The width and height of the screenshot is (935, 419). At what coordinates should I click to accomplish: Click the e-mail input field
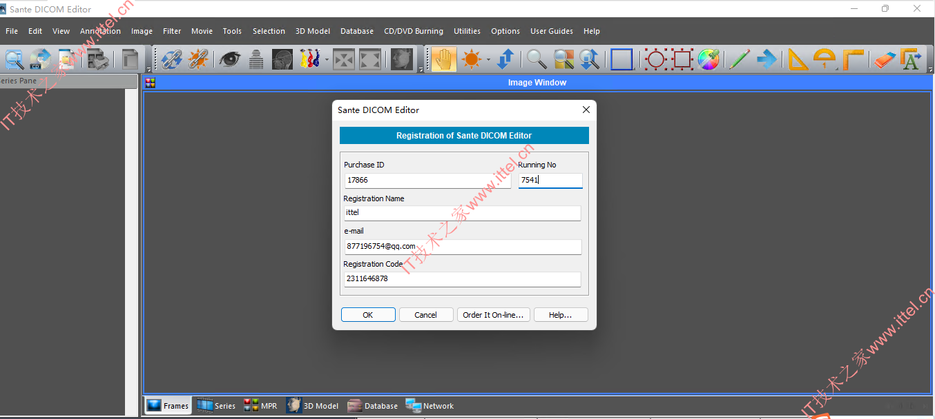pyautogui.click(x=463, y=246)
